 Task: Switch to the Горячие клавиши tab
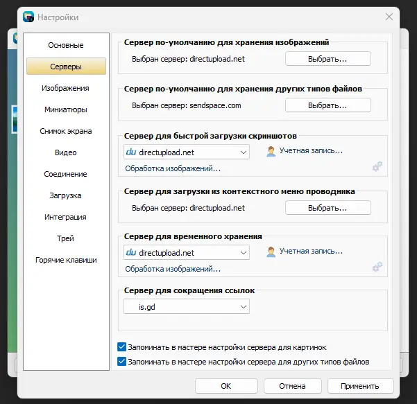click(x=66, y=260)
